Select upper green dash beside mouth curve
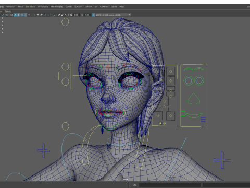This screenshot has width=250, height=188. pos(183,111)
